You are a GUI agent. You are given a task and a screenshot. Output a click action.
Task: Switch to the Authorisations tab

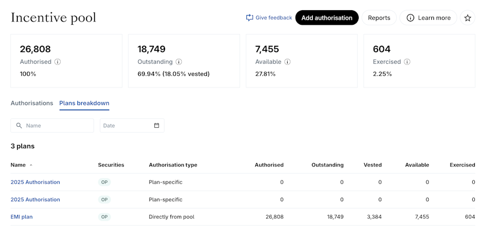tap(32, 103)
